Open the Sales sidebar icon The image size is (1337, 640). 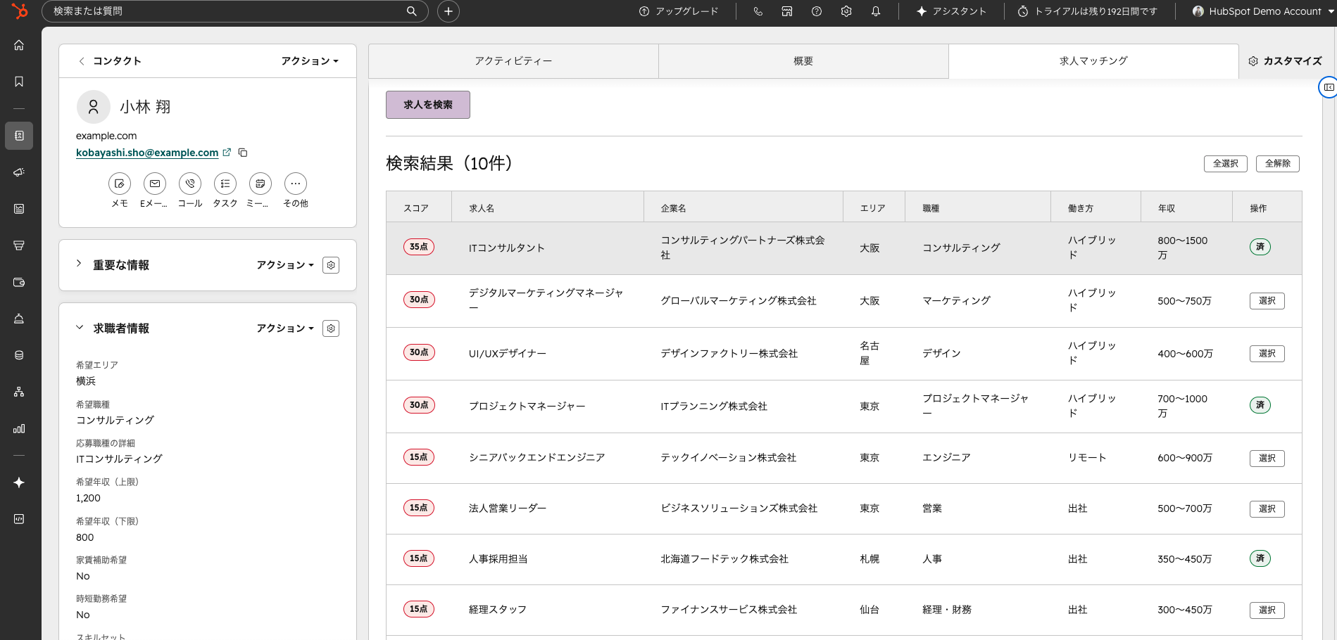point(19,245)
